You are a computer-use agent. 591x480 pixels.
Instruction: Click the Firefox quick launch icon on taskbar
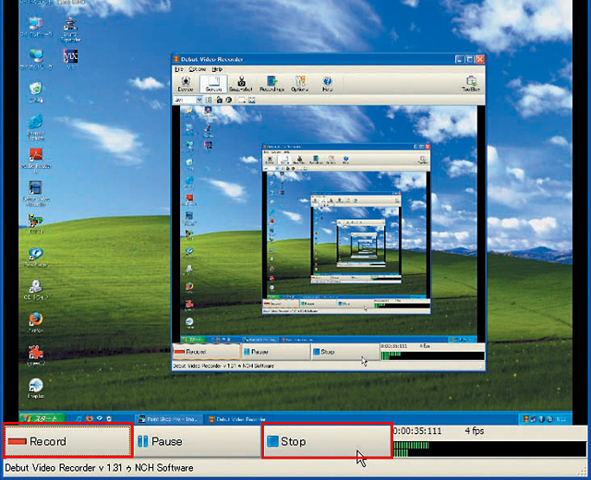pos(90,418)
